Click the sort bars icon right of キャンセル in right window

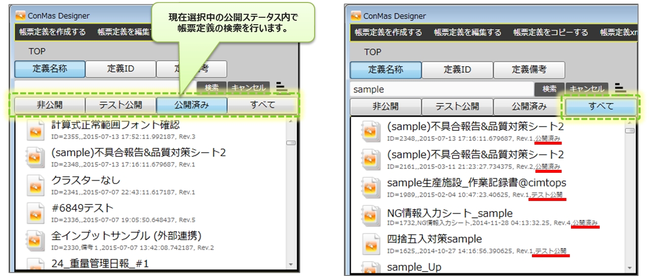pos(620,88)
